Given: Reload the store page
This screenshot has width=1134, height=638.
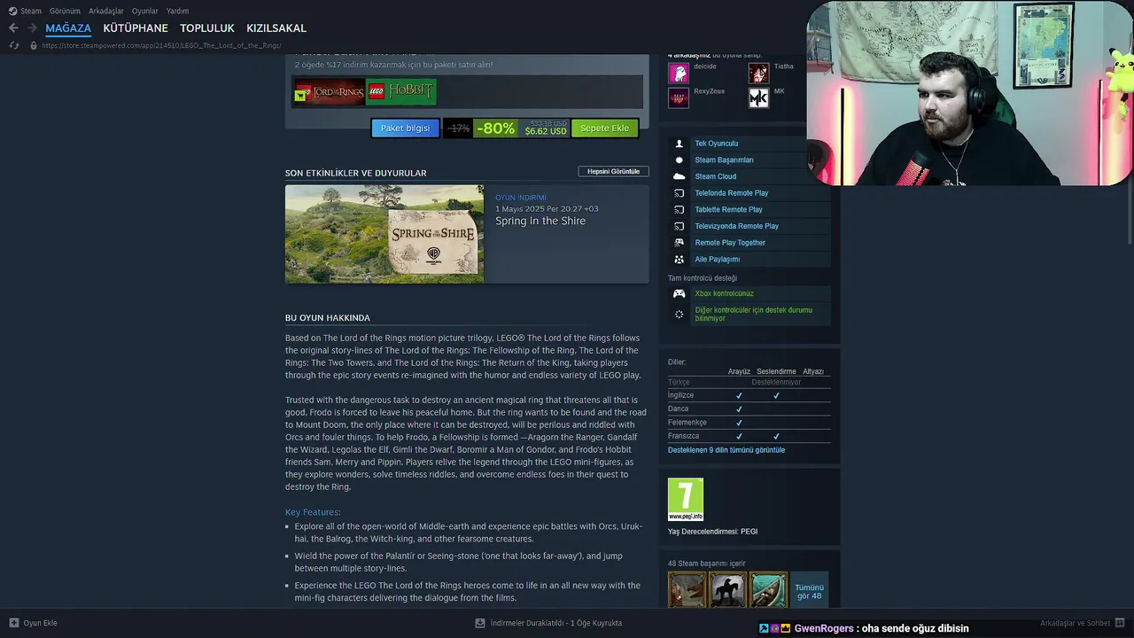Looking at the screenshot, I should pyautogui.click(x=14, y=45).
